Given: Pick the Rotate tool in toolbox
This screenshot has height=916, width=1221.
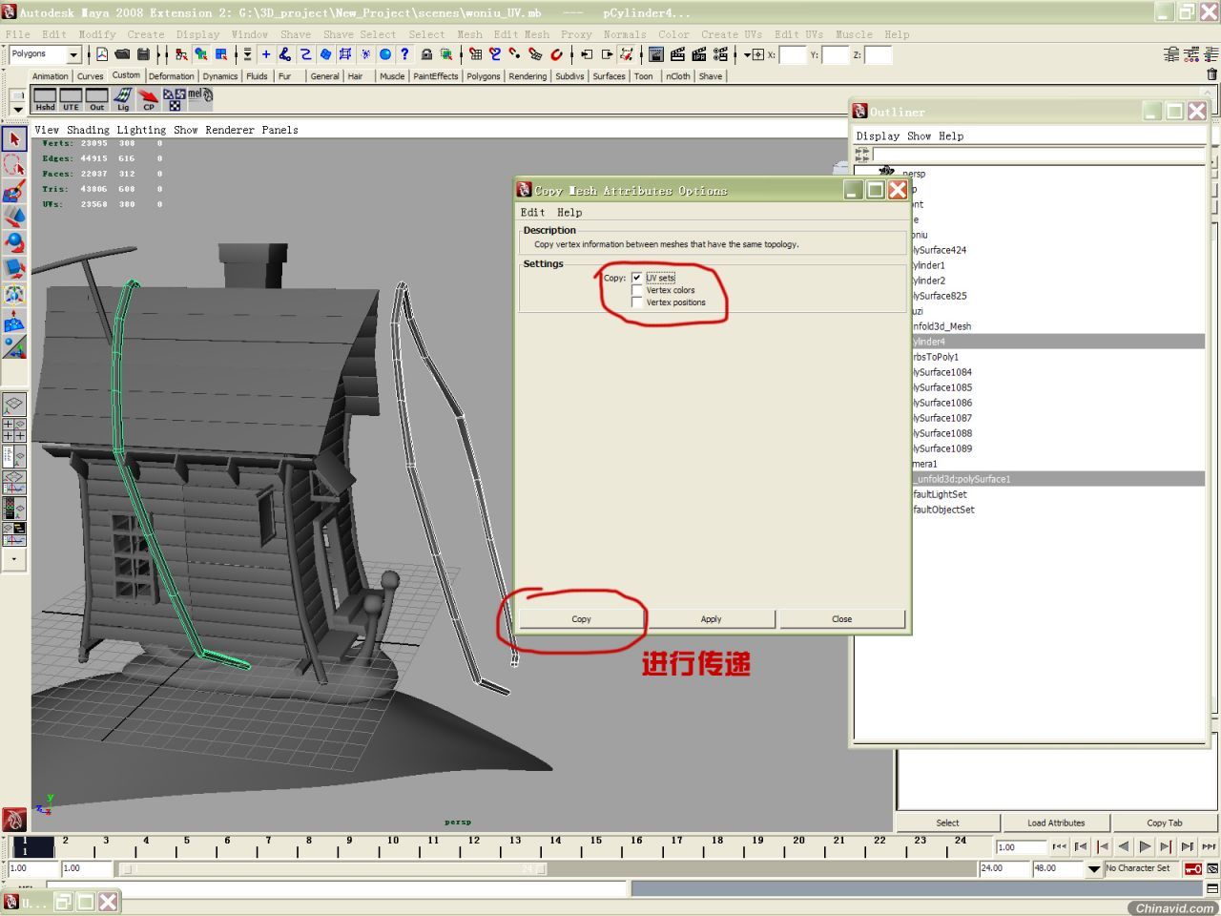Looking at the screenshot, I should tap(13, 242).
